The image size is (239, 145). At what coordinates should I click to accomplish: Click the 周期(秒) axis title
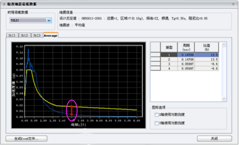[x=78, y=125]
